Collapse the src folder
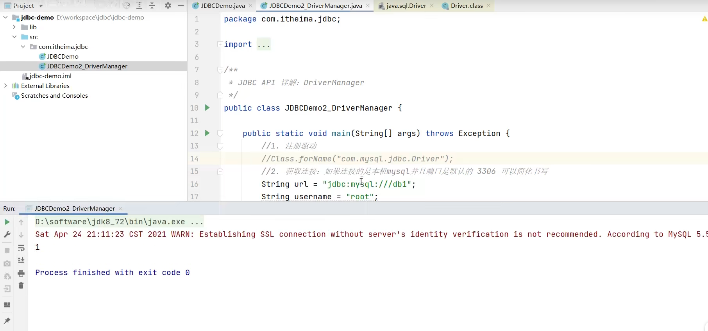708x331 pixels. 14,37
